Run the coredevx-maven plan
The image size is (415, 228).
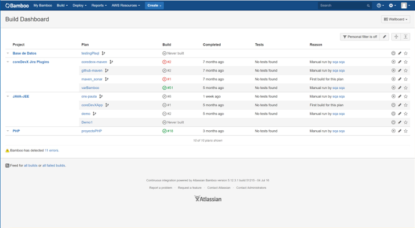click(x=393, y=62)
